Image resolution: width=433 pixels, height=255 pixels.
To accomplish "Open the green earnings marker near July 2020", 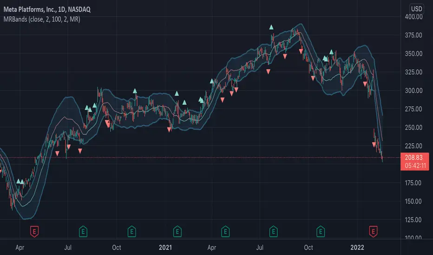I will tap(83, 231).
